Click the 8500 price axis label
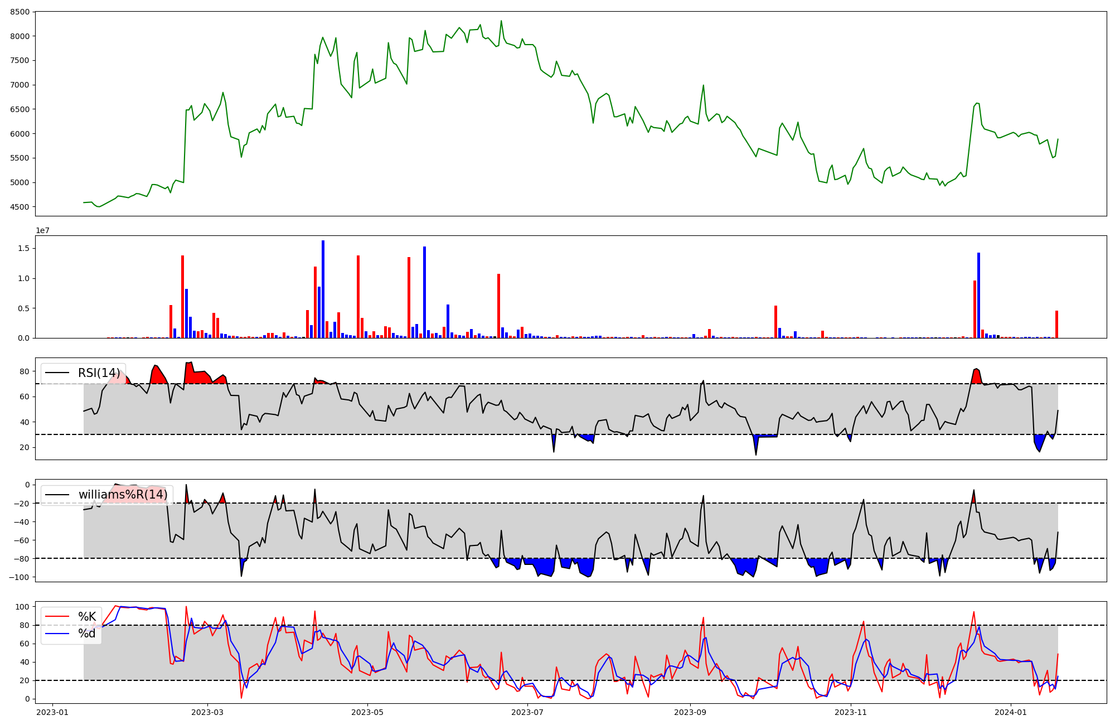Image resolution: width=1115 pixels, height=725 pixels. 20,12
